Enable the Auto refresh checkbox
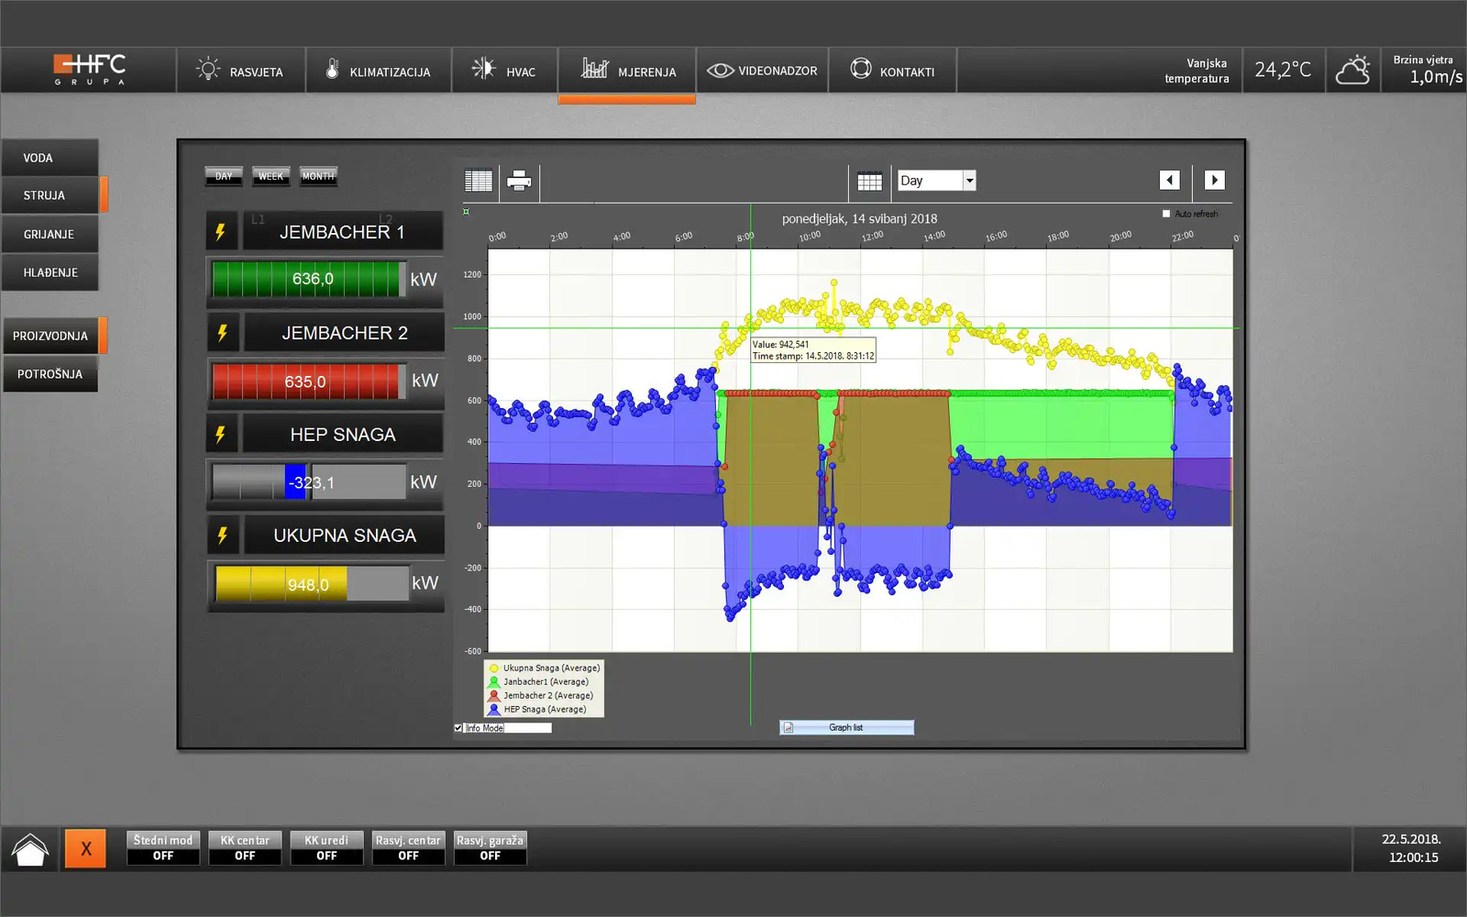The width and height of the screenshot is (1467, 917). pyautogui.click(x=1166, y=214)
